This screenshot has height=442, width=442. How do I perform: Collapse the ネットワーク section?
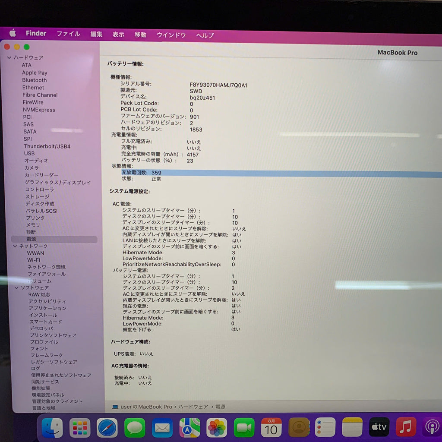coord(15,246)
